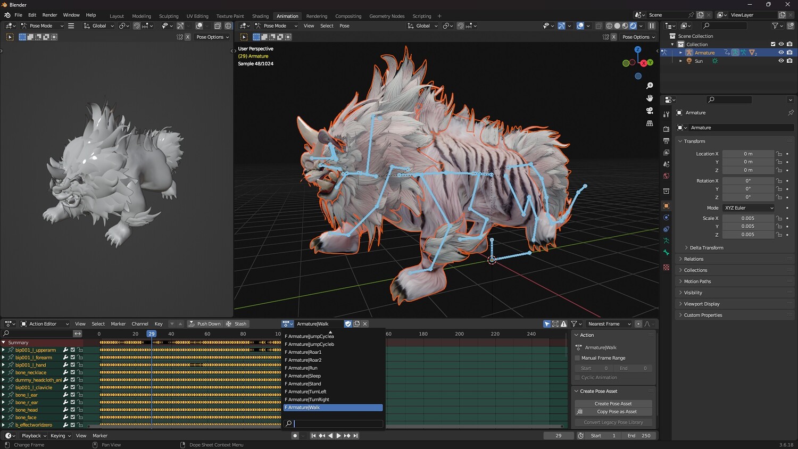The height and width of the screenshot is (449, 798).
Task: Open the Scene properties tab
Action: (x=666, y=164)
